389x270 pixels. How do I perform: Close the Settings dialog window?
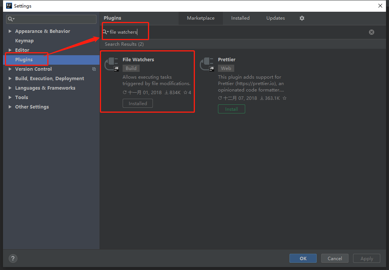(x=380, y=6)
